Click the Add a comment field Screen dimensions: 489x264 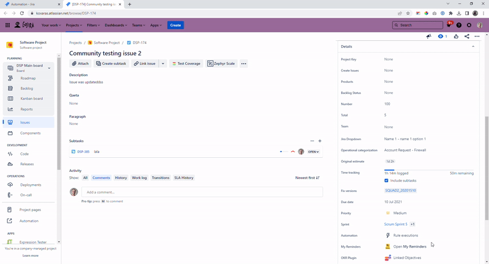pos(202,192)
